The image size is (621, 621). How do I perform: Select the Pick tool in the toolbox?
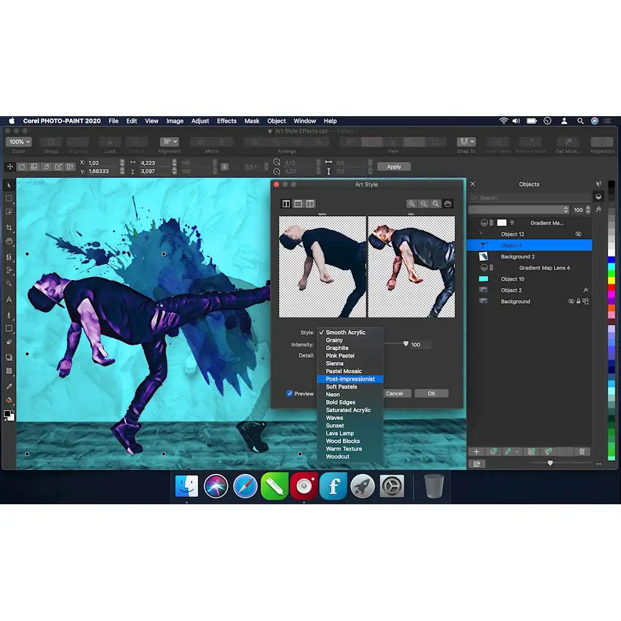[9, 185]
